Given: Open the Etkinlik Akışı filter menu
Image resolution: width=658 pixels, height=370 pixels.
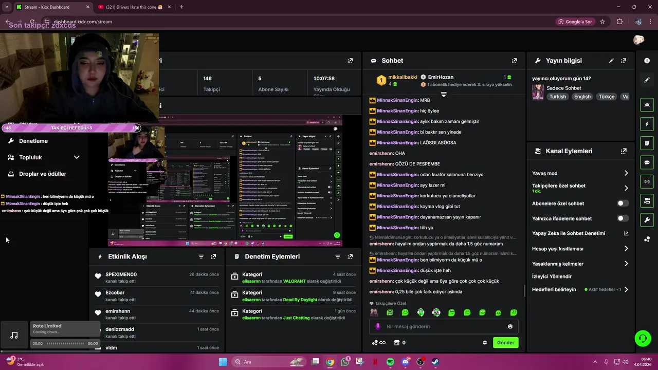Looking at the screenshot, I should tap(201, 256).
